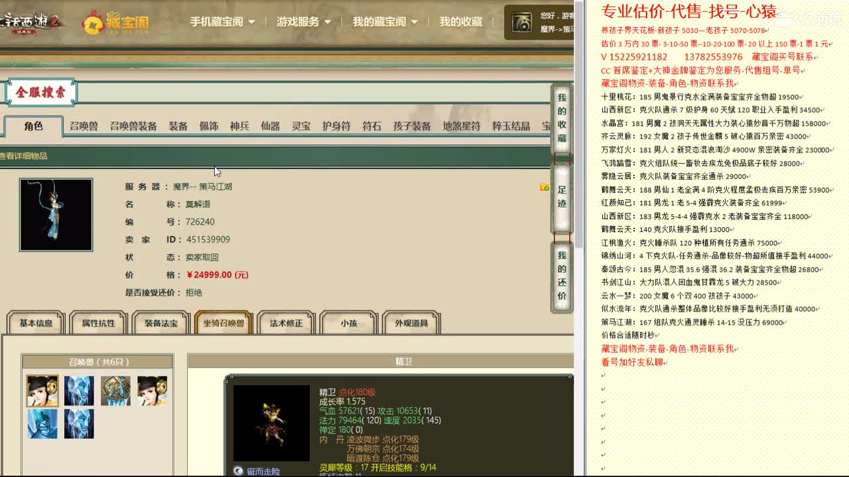Select the fifth summon beast blue icon
Viewport: 849px width, 477px height.
(x=42, y=424)
